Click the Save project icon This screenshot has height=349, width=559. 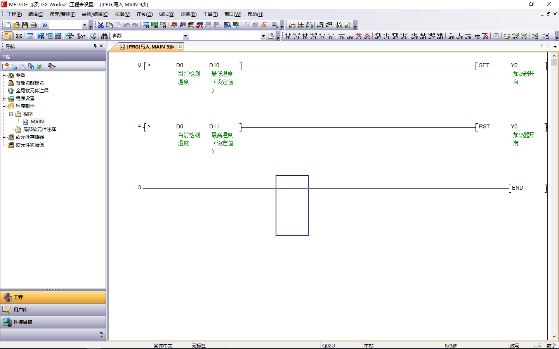pos(25,25)
